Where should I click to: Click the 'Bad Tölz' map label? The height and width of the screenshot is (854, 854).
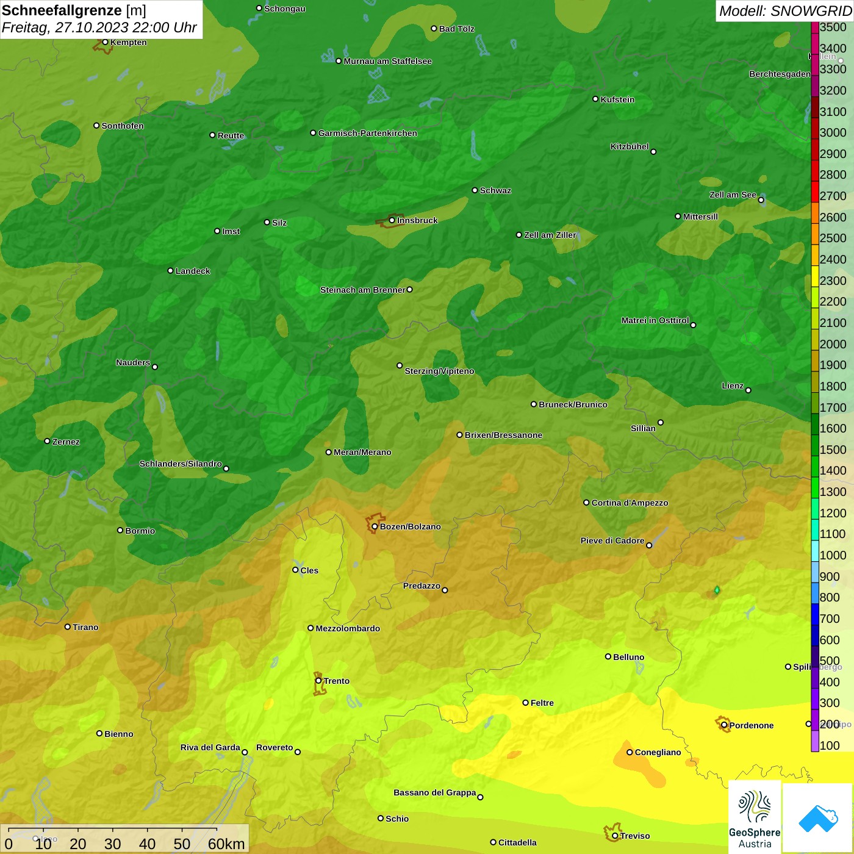point(456,29)
